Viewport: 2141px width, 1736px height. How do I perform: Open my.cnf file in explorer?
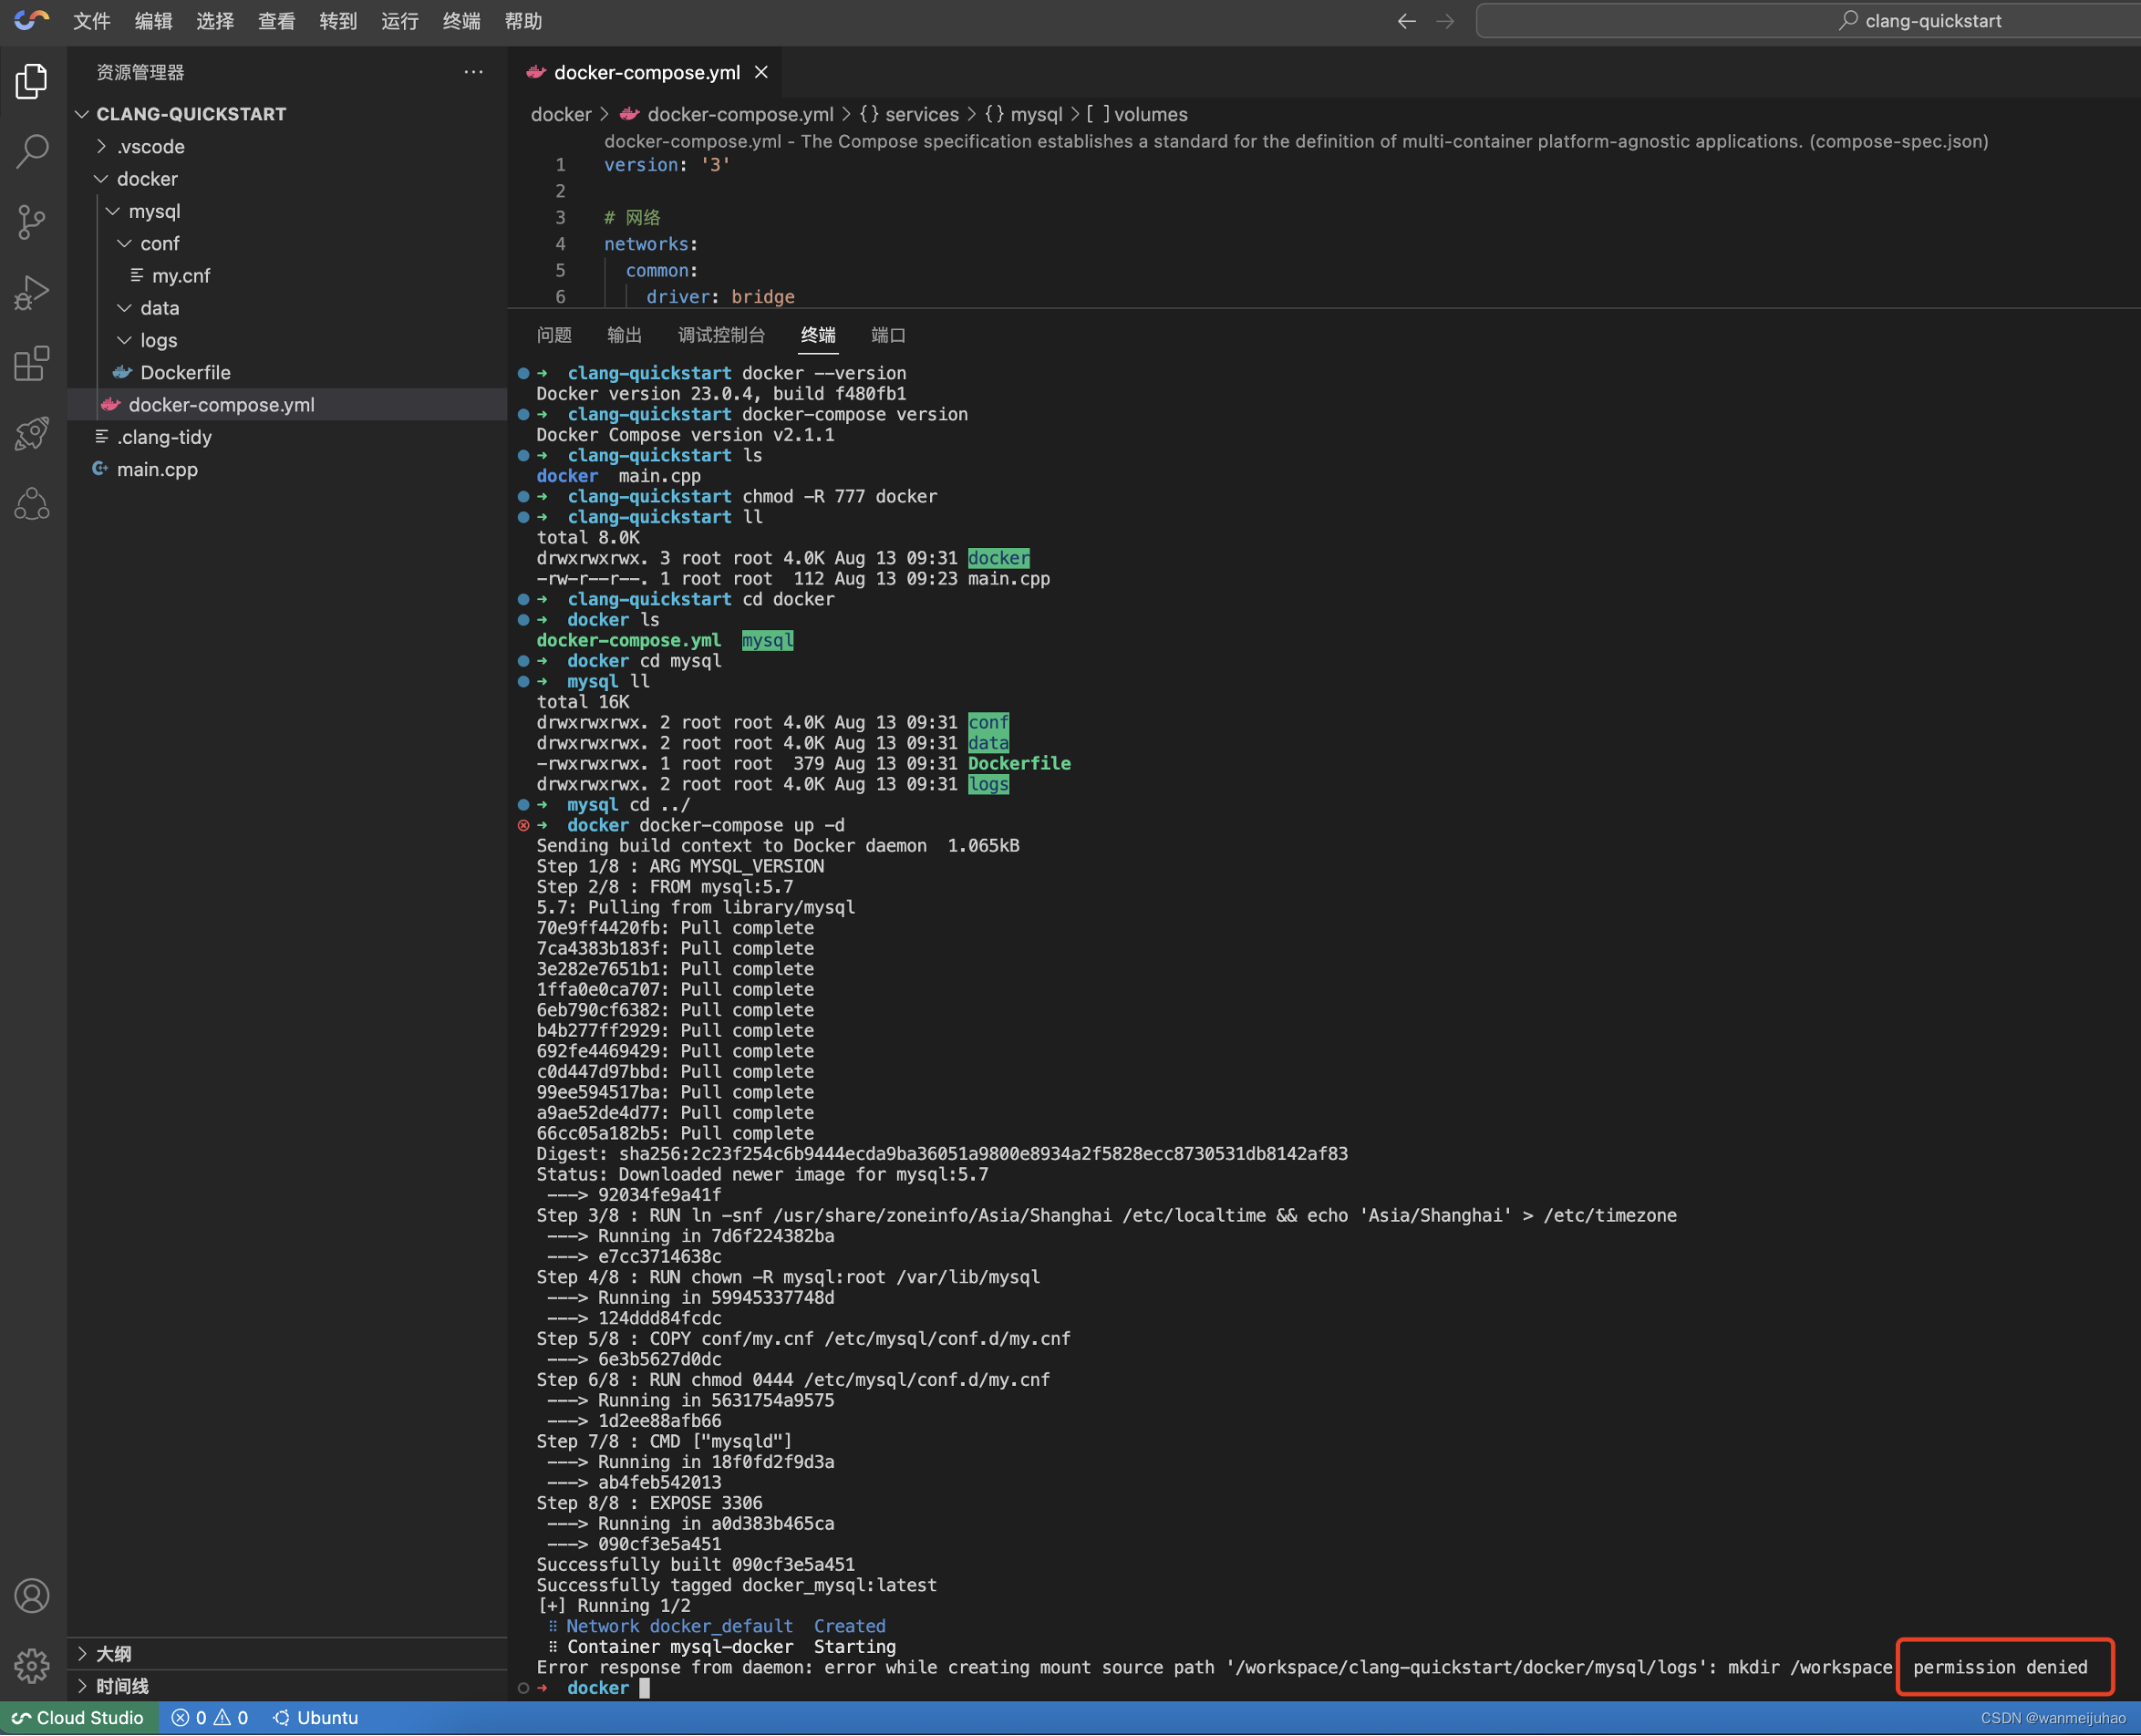[x=287, y=275]
